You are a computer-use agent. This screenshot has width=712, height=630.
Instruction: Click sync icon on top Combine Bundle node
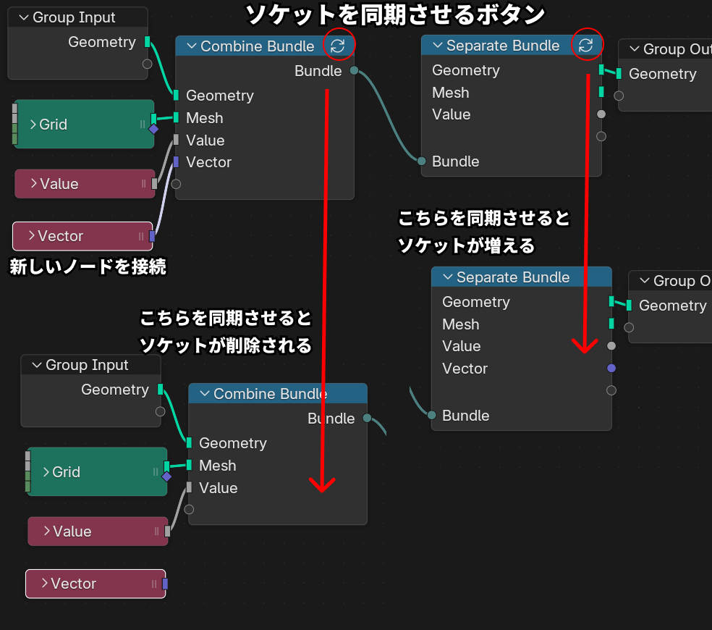pos(338,46)
